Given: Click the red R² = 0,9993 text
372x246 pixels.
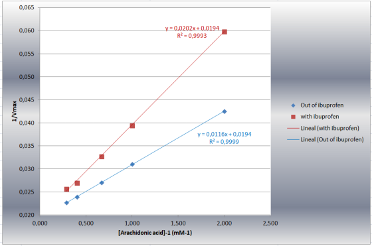Looking at the screenshot, I should point(192,36).
